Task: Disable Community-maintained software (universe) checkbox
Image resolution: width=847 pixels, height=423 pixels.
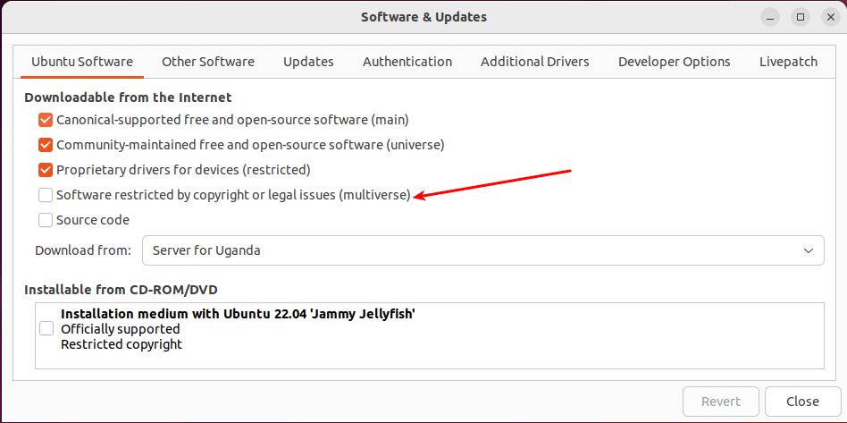Action: coord(46,144)
